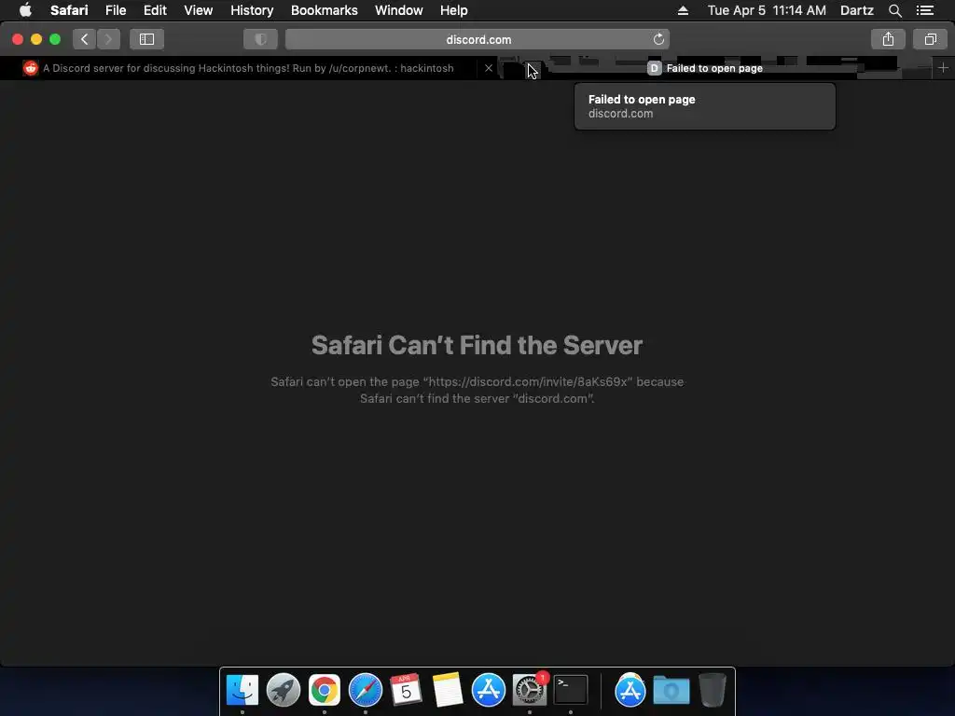
Task: Open the View menu
Action: coord(198,10)
